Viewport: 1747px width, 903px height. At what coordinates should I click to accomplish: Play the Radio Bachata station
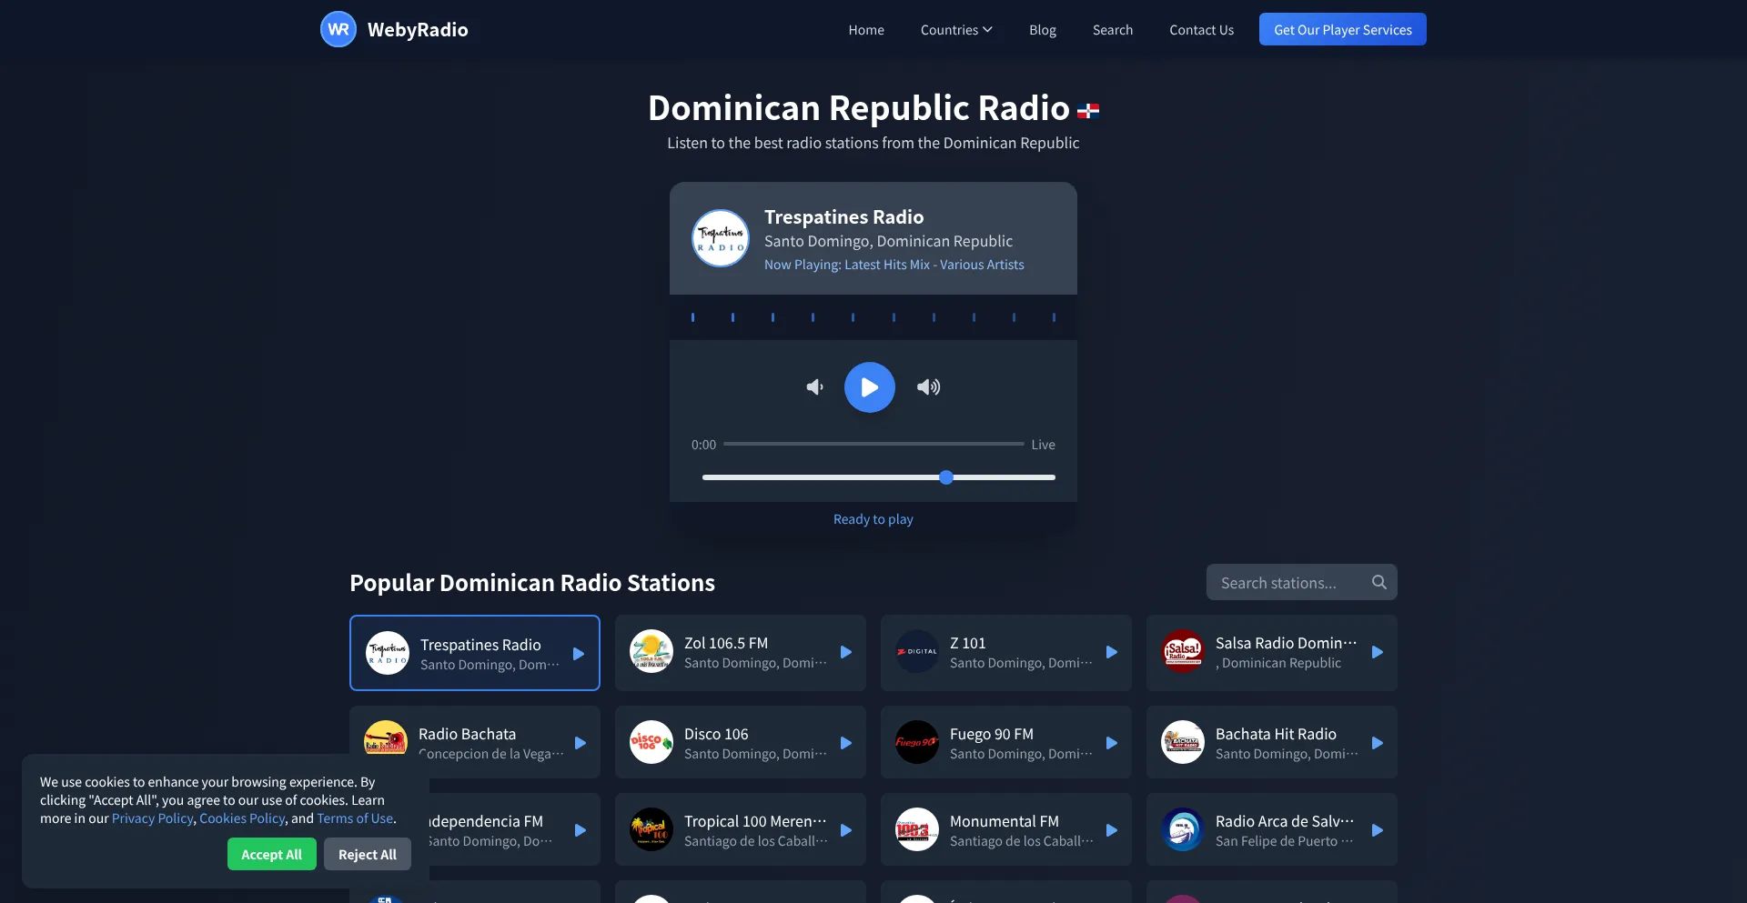coord(581,743)
